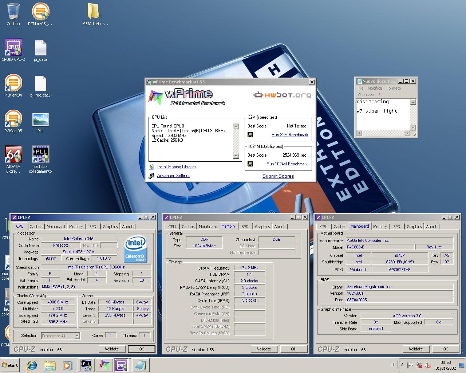466x373 pixels.
Task: Switch to CPU-Z via its taskbar icon
Action: [121, 365]
